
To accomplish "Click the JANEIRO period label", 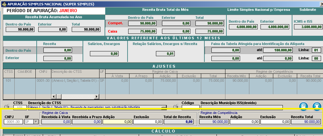I will [x=68, y=11].
